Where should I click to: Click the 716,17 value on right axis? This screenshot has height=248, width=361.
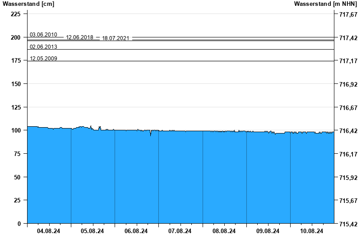(x=348, y=154)
